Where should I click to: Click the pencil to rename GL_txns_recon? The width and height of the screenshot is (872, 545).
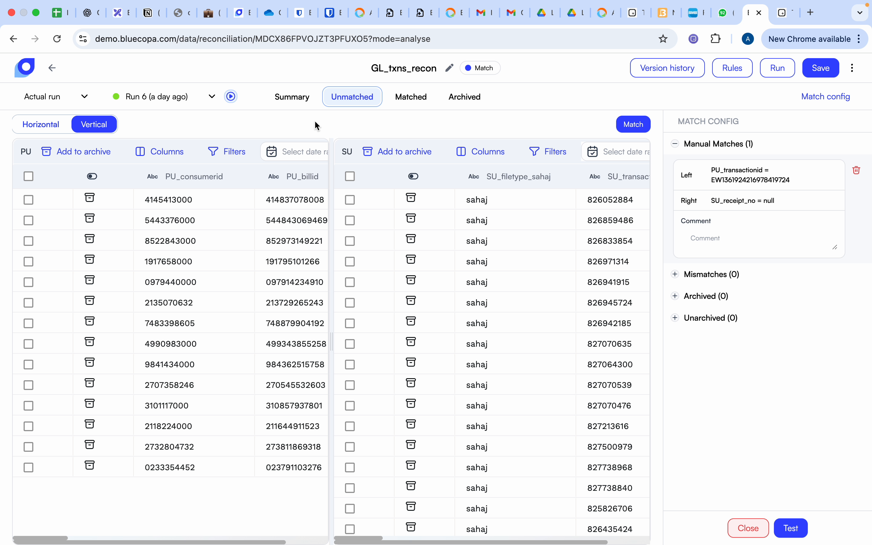pos(449,68)
